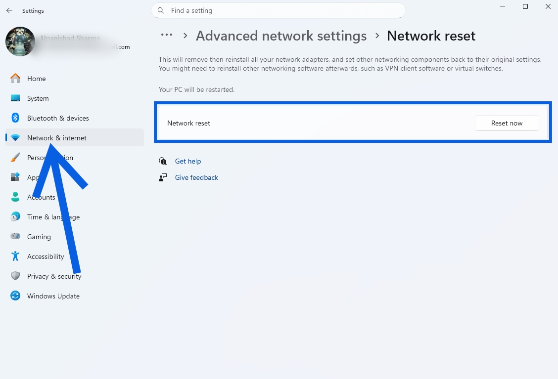Open Privacy & security via the shield icon
The width and height of the screenshot is (558, 379).
15,276
